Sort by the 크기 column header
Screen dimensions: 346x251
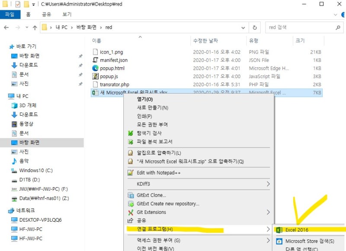[300, 41]
